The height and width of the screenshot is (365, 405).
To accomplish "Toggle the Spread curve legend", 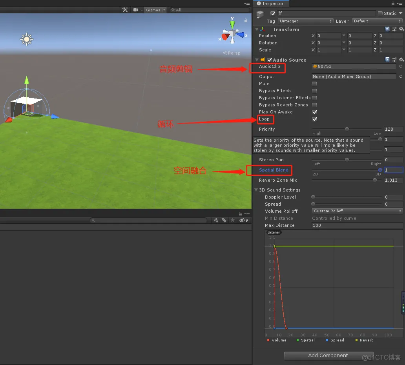I will pos(335,340).
